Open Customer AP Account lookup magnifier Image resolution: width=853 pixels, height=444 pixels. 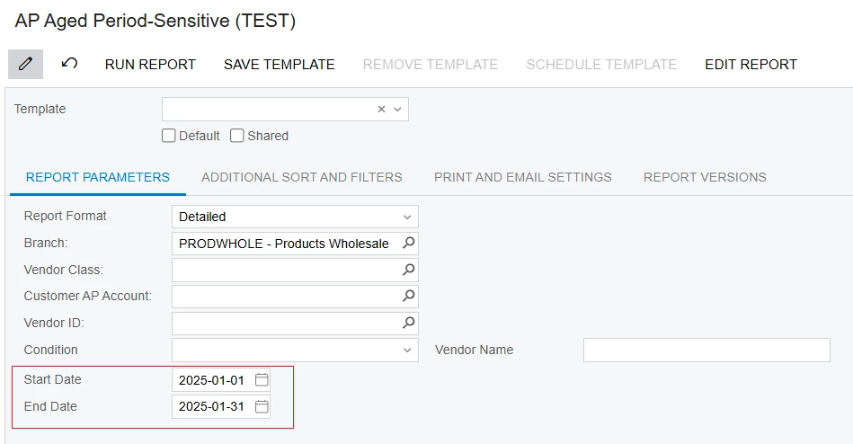point(408,296)
